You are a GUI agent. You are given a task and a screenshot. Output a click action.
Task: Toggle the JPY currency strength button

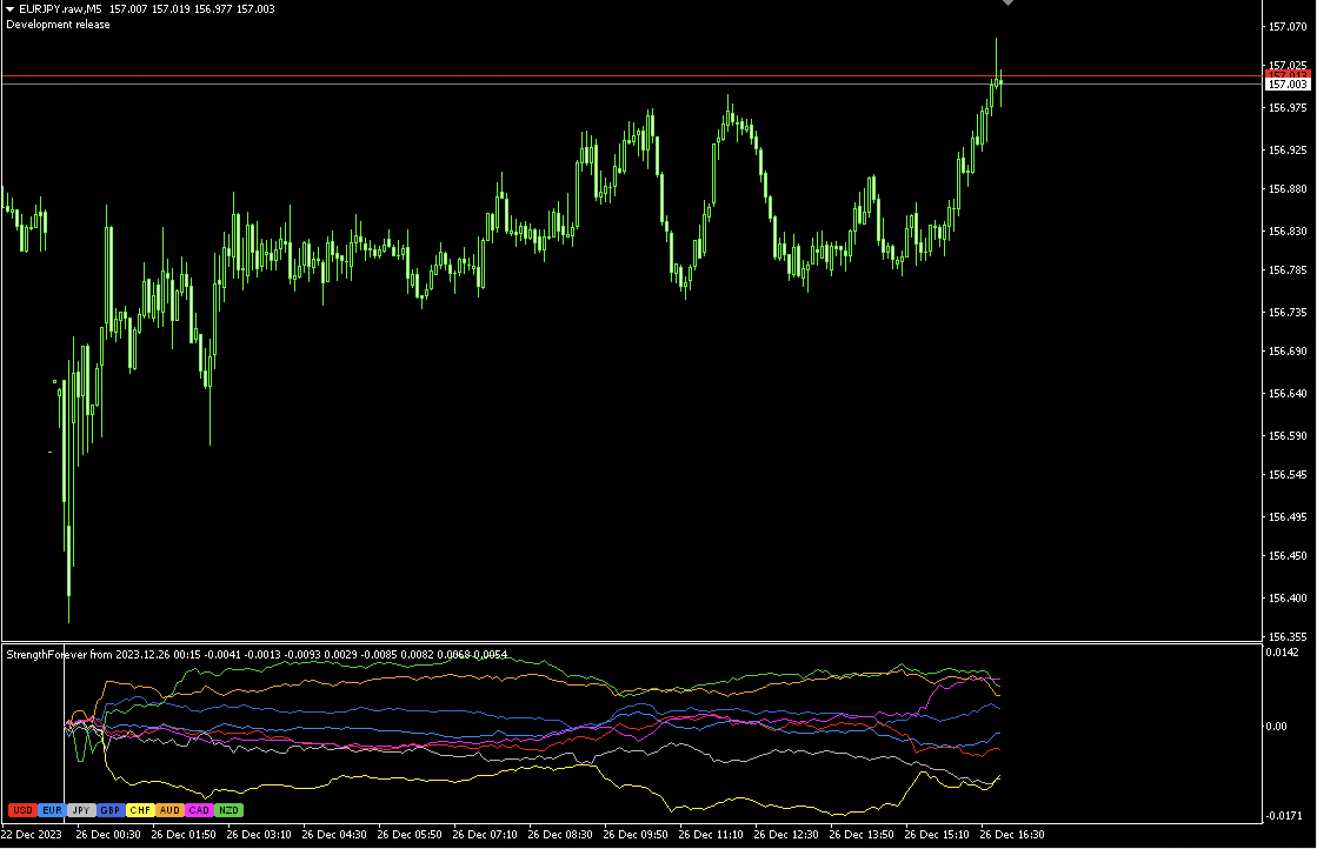(x=81, y=810)
